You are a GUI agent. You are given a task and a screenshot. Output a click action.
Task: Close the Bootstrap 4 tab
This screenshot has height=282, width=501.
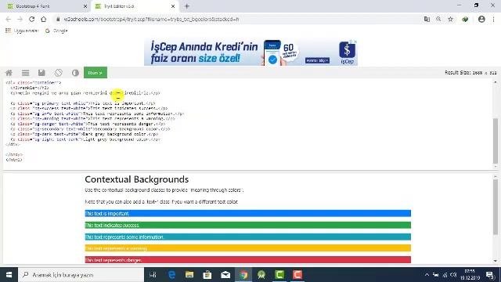click(x=85, y=6)
